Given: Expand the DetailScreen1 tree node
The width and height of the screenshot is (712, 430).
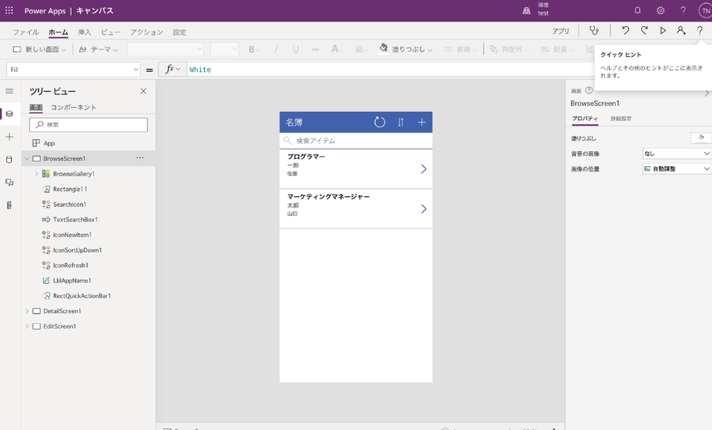Looking at the screenshot, I should [27, 311].
